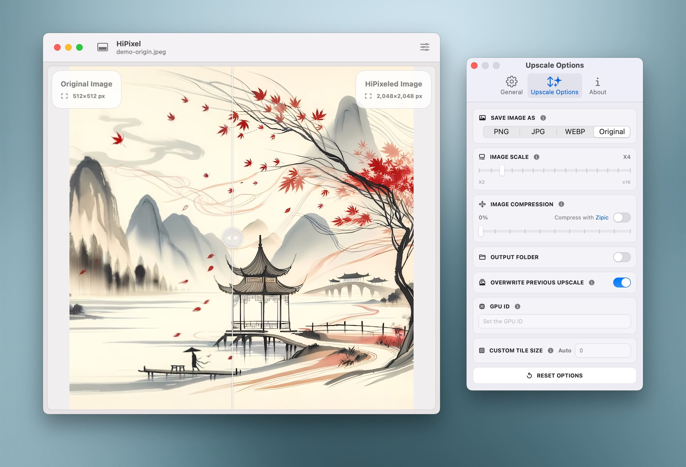Click the info icon beside Save Image As
Viewport: 686px width, 467px height.
point(543,118)
